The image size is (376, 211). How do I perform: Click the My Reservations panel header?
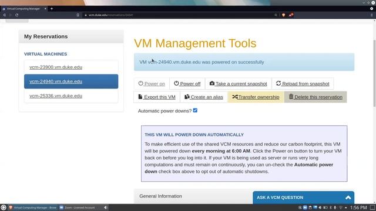[71, 36]
